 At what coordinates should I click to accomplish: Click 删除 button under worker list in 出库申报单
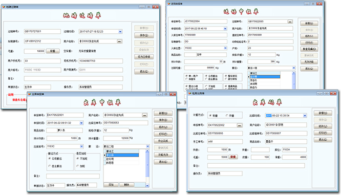click(126, 185)
